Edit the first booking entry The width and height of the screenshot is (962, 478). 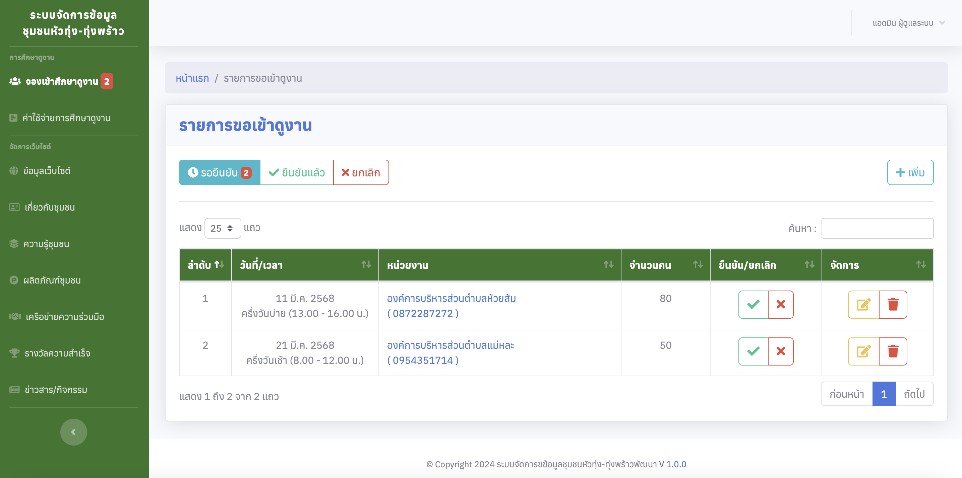(x=863, y=304)
